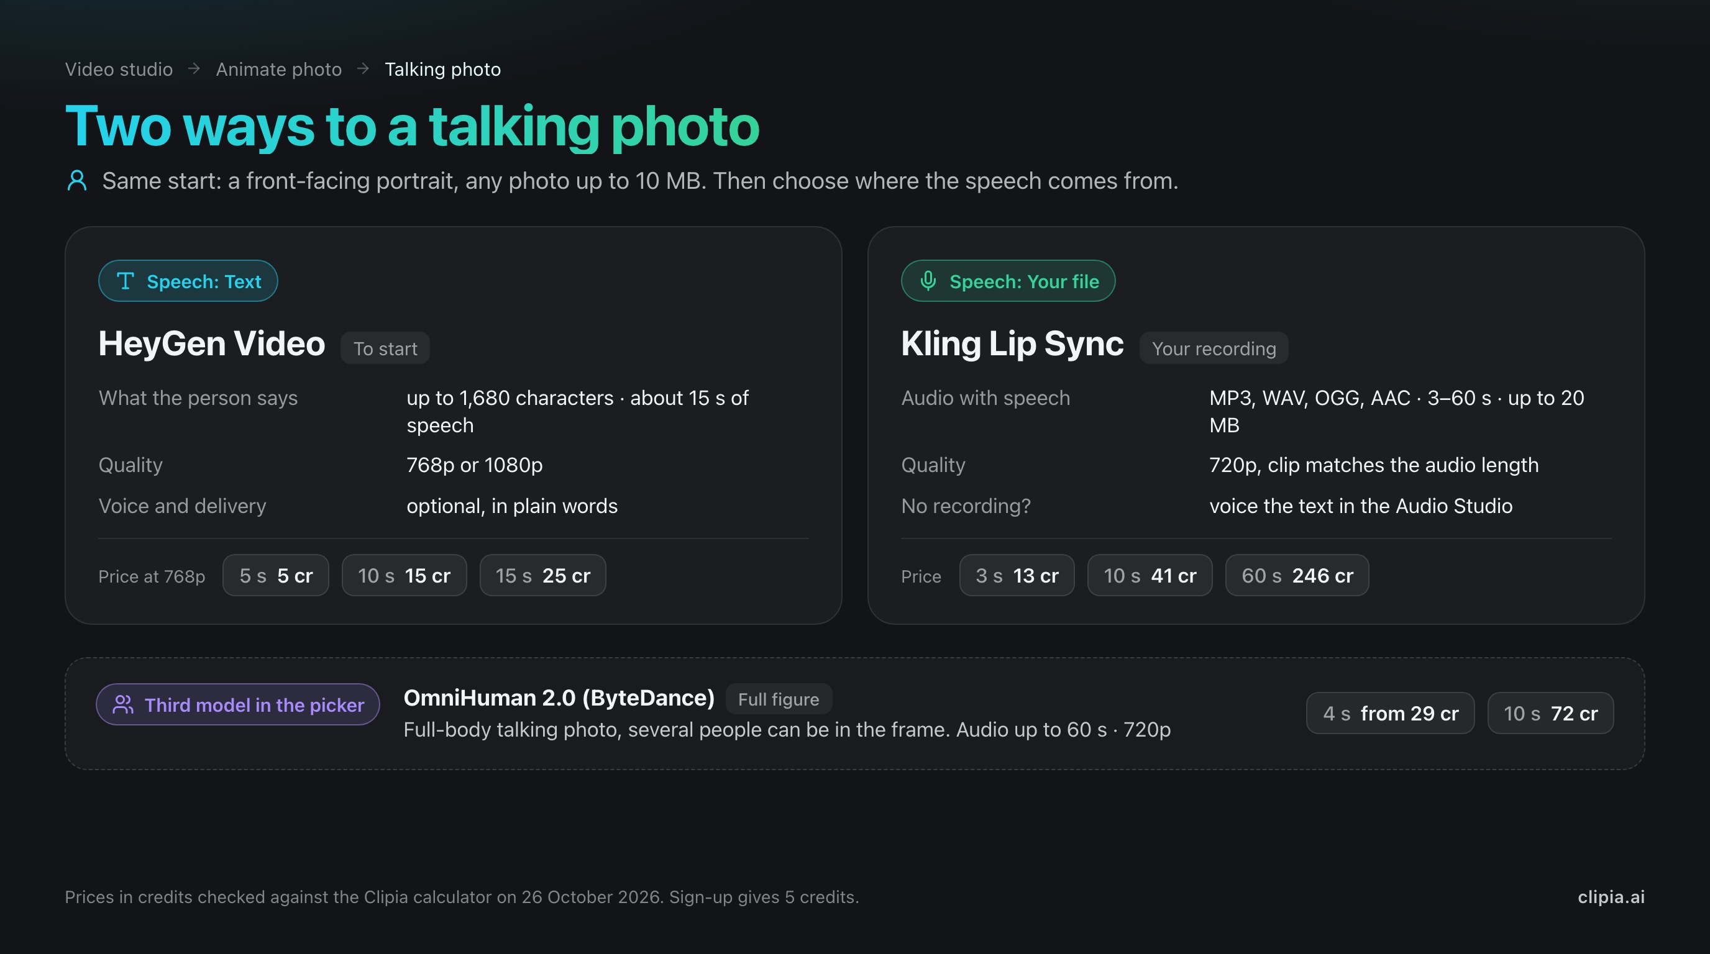
Task: Click the MP3, WAV, OGG, AAC formats value
Action: [1397, 411]
